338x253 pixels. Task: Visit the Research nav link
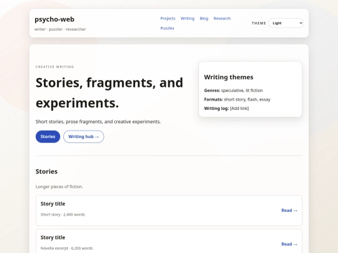point(222,19)
